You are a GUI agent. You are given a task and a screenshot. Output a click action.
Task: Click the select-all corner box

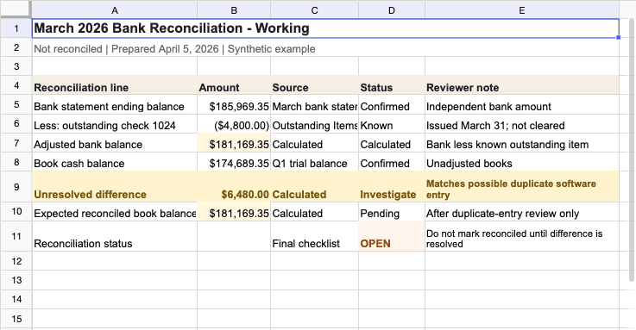coord(16,9)
